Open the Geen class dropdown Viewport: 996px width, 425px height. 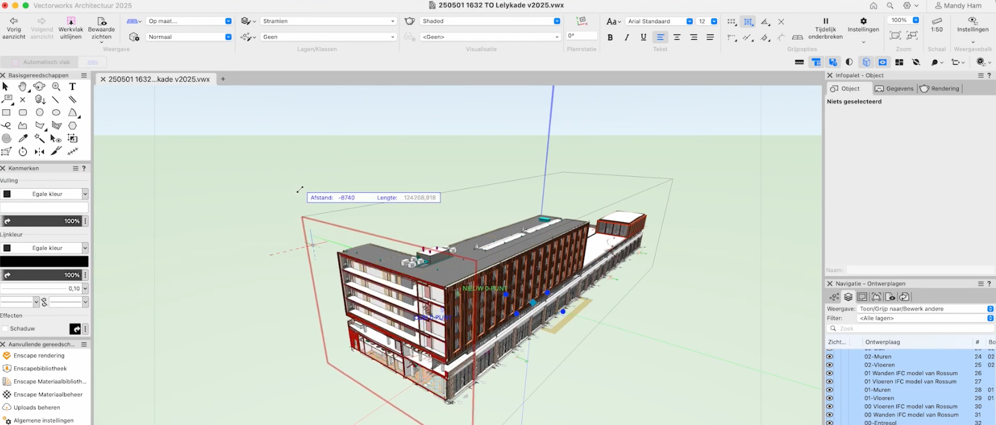tap(328, 37)
